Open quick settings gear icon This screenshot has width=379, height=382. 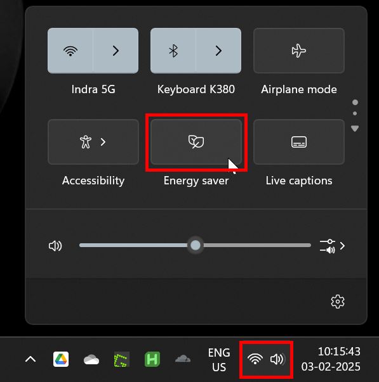338,302
